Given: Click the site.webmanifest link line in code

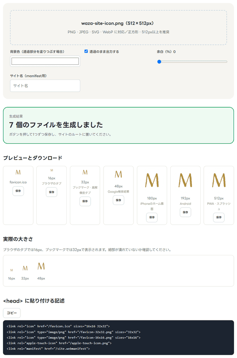Looking at the screenshot, I should 48,349.
